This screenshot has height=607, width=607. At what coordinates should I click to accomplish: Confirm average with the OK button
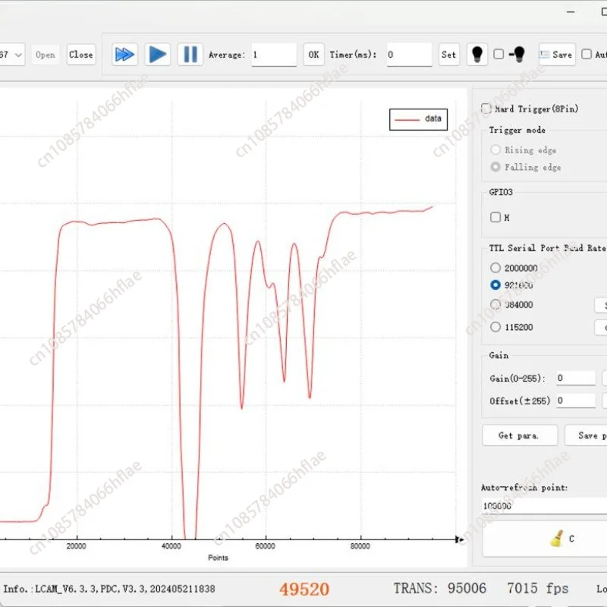[313, 55]
